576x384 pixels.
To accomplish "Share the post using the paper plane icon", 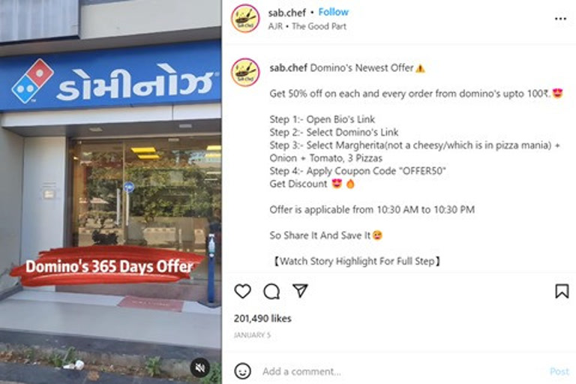I will [300, 291].
